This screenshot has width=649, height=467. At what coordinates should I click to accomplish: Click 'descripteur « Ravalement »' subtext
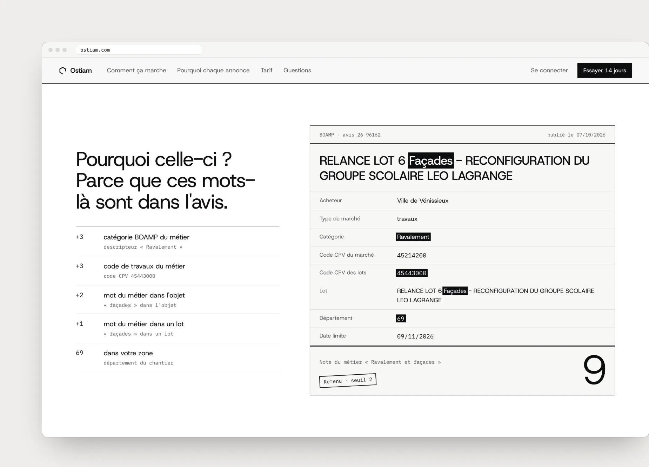[x=143, y=247]
